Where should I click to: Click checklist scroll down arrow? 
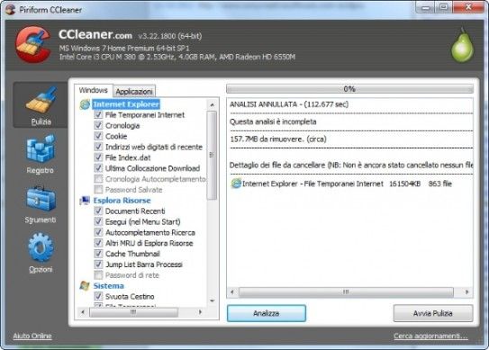click(x=212, y=301)
